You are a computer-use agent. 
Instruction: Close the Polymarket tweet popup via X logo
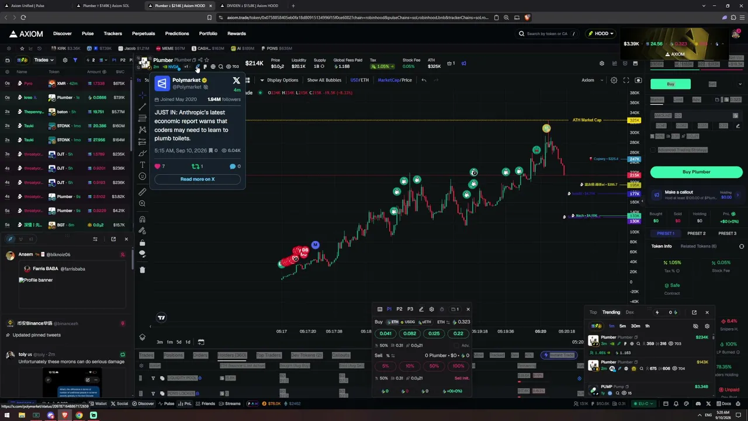pyautogui.click(x=236, y=80)
